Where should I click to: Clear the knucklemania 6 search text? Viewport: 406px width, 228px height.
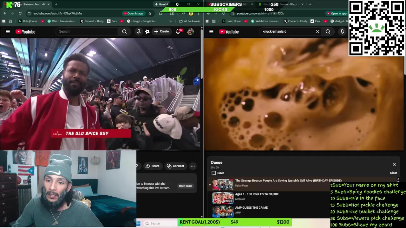pos(318,31)
